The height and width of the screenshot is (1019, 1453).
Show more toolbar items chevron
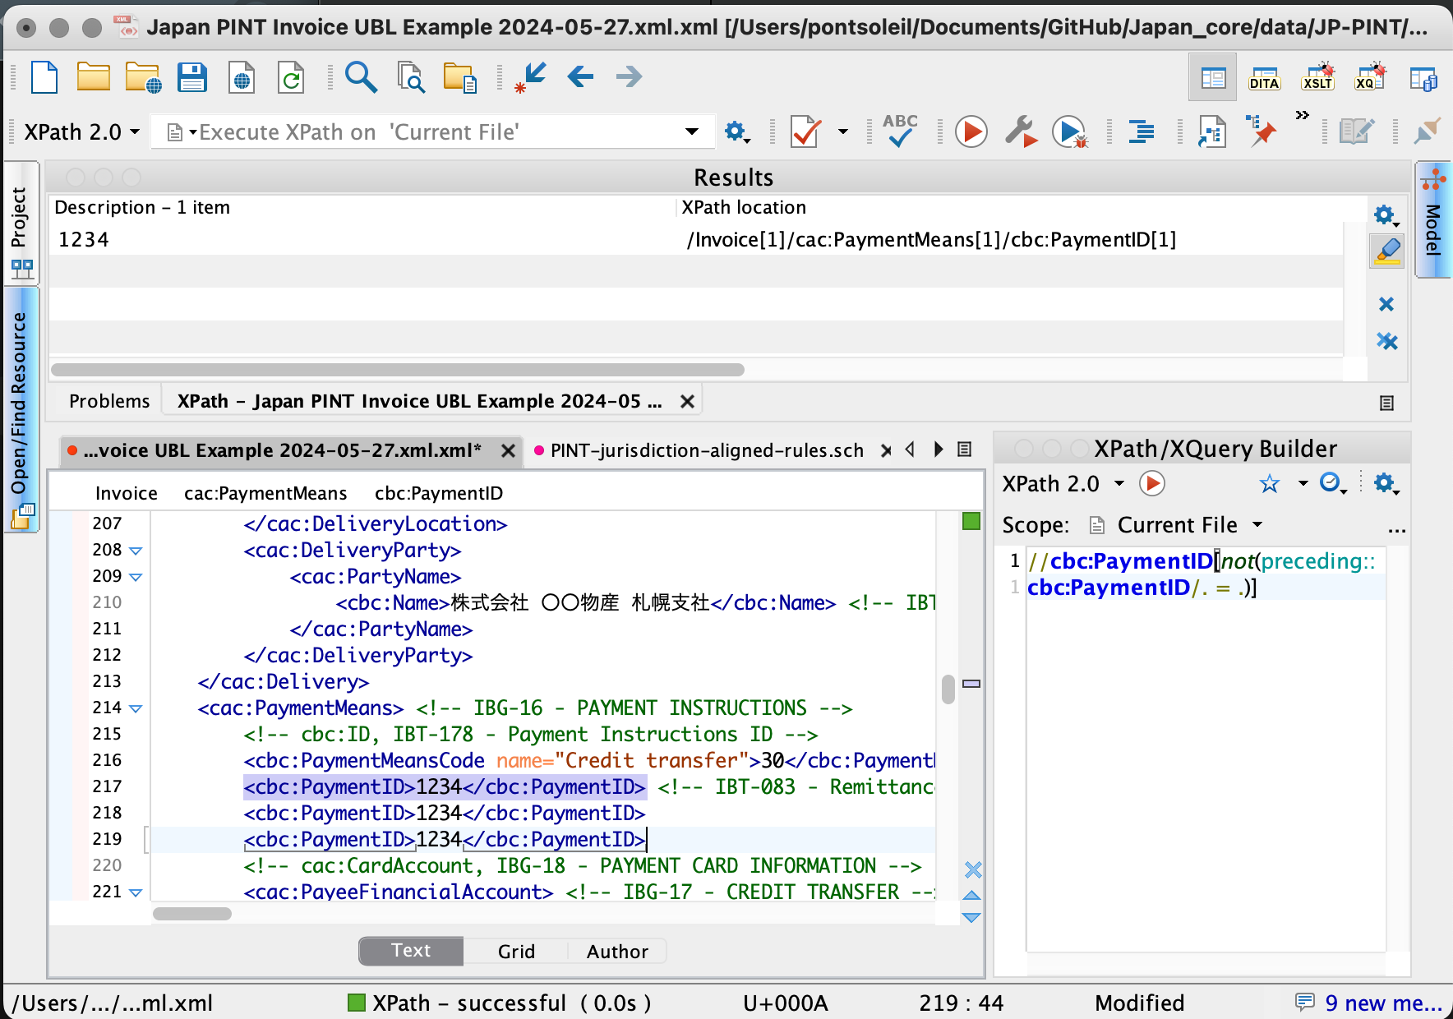(x=1302, y=115)
